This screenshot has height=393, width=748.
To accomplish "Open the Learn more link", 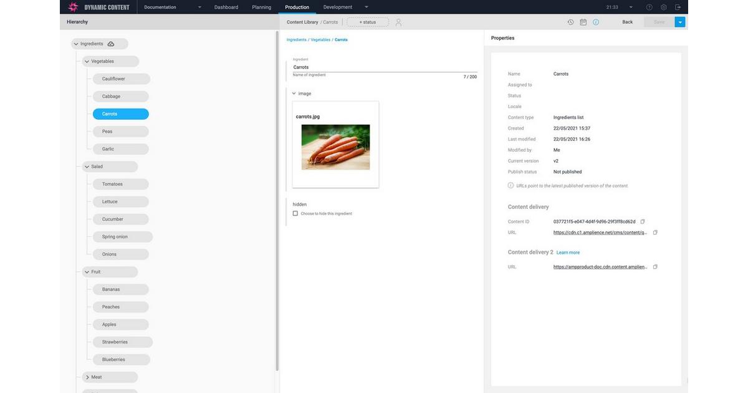I will (568, 253).
